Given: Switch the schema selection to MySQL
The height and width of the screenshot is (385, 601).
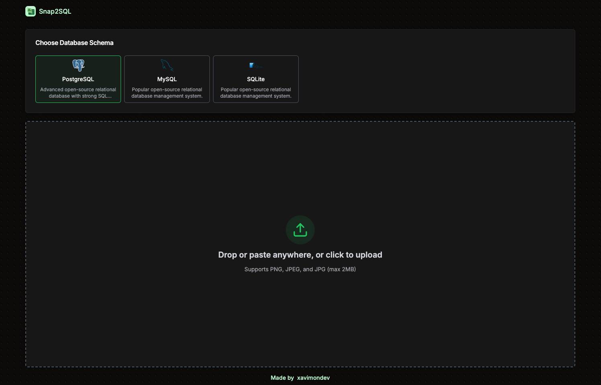Looking at the screenshot, I should pyautogui.click(x=167, y=79).
